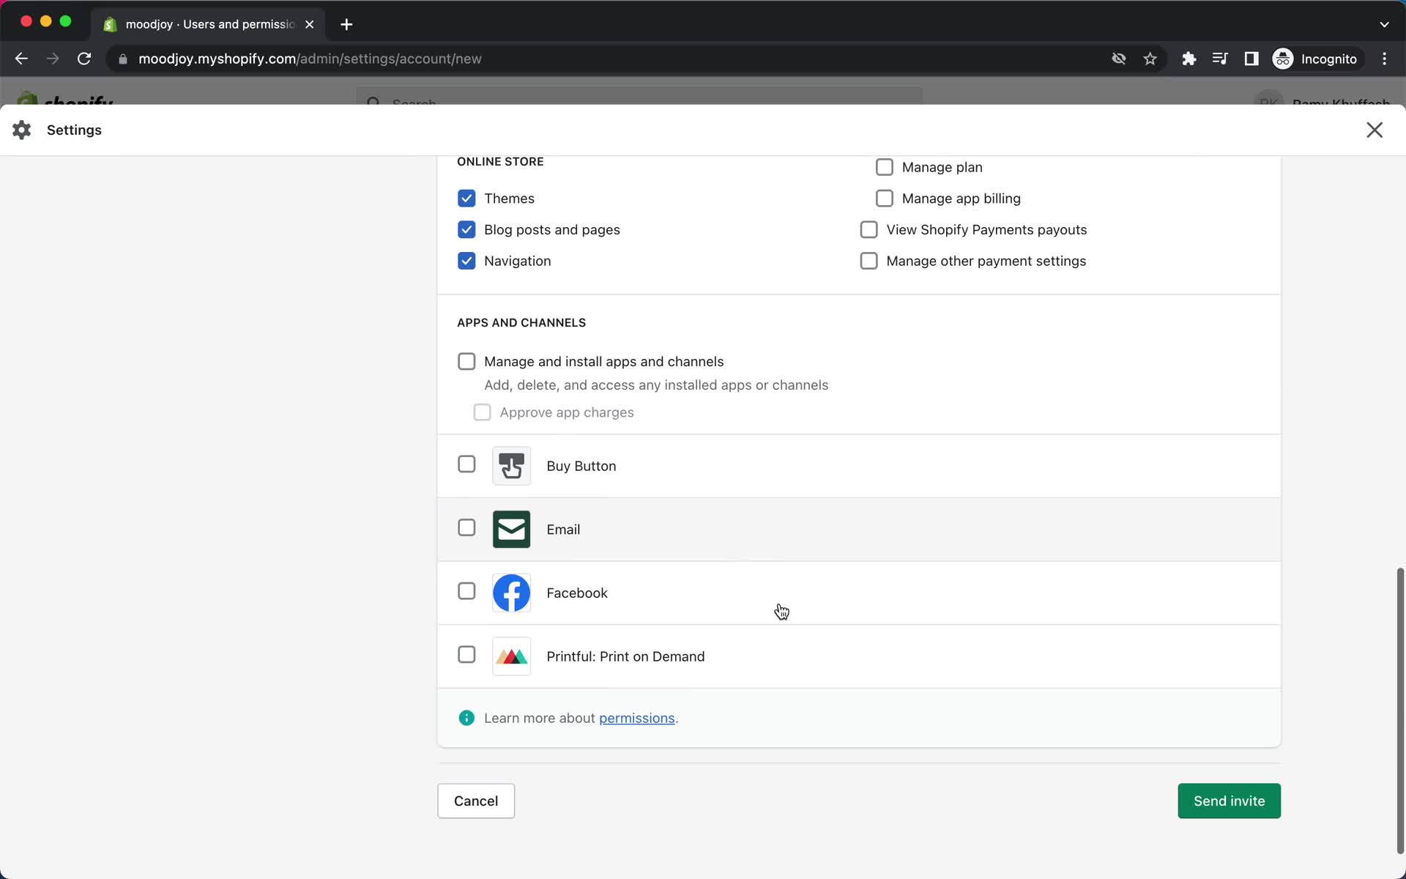
Task: Click the Facebook channel icon
Action: pyautogui.click(x=511, y=593)
